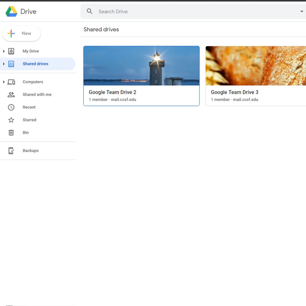Open Google Team Drive 3 bread thumbnail
Viewport: 306px width, 306px height.
click(256, 66)
